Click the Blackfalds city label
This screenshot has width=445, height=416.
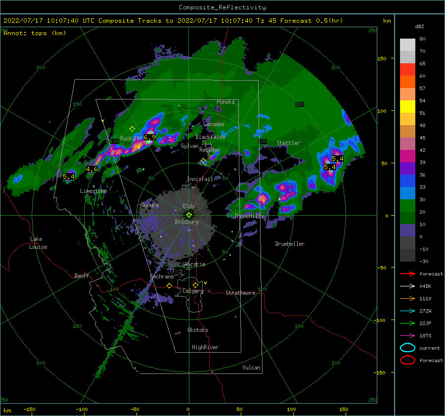(x=210, y=137)
